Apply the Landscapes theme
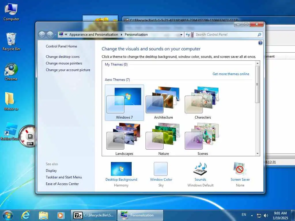Viewport: 295px width, 221px height. pos(124,139)
